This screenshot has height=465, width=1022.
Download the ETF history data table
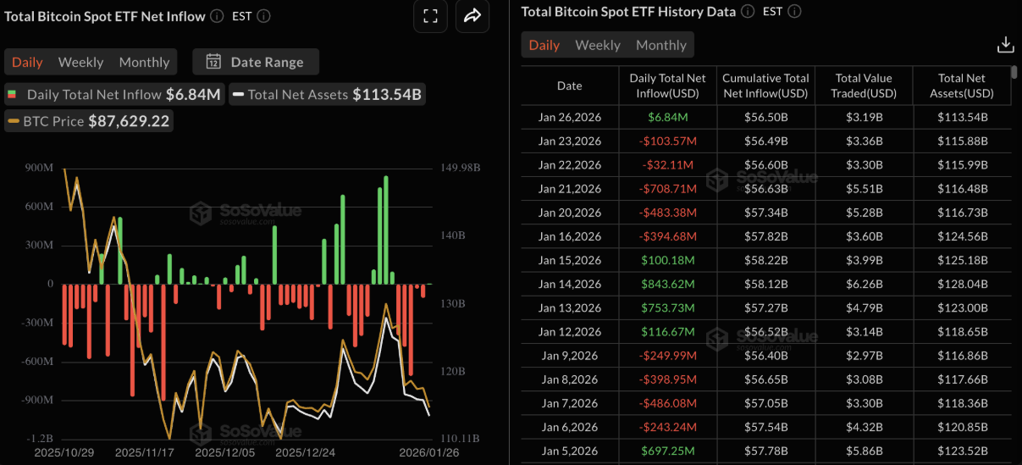(1005, 45)
